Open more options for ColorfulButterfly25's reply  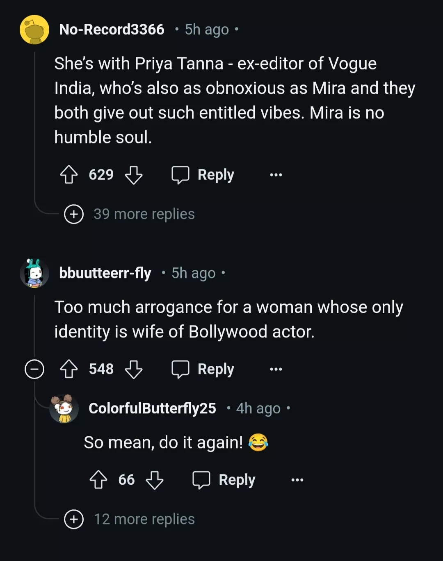pyautogui.click(x=297, y=480)
